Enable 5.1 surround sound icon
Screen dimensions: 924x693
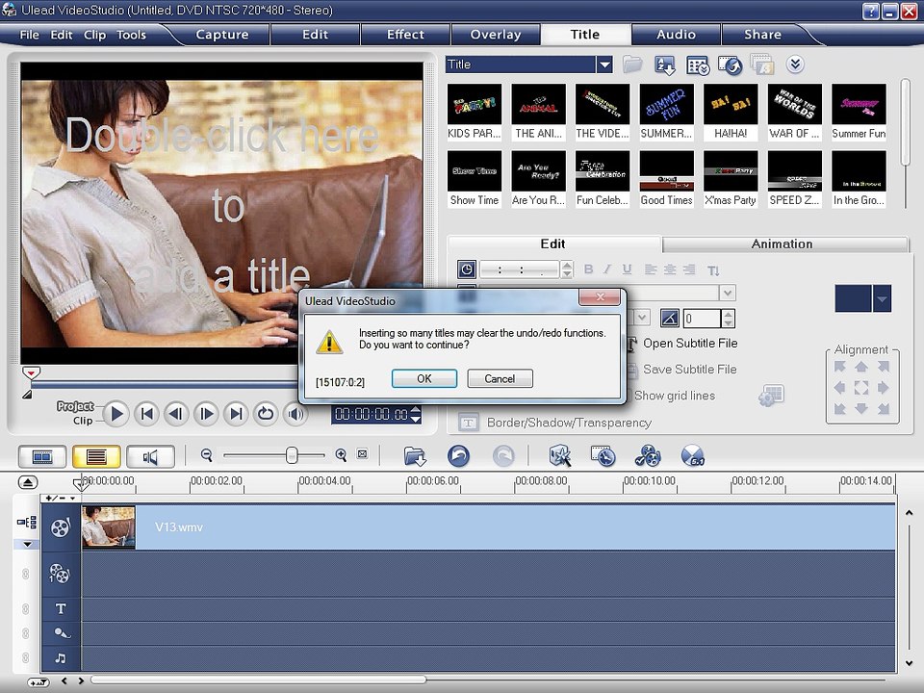pyautogui.click(x=693, y=455)
